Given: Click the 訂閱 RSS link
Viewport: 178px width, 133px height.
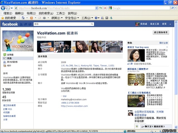Looking at the screenshot, I should tap(8, 109).
